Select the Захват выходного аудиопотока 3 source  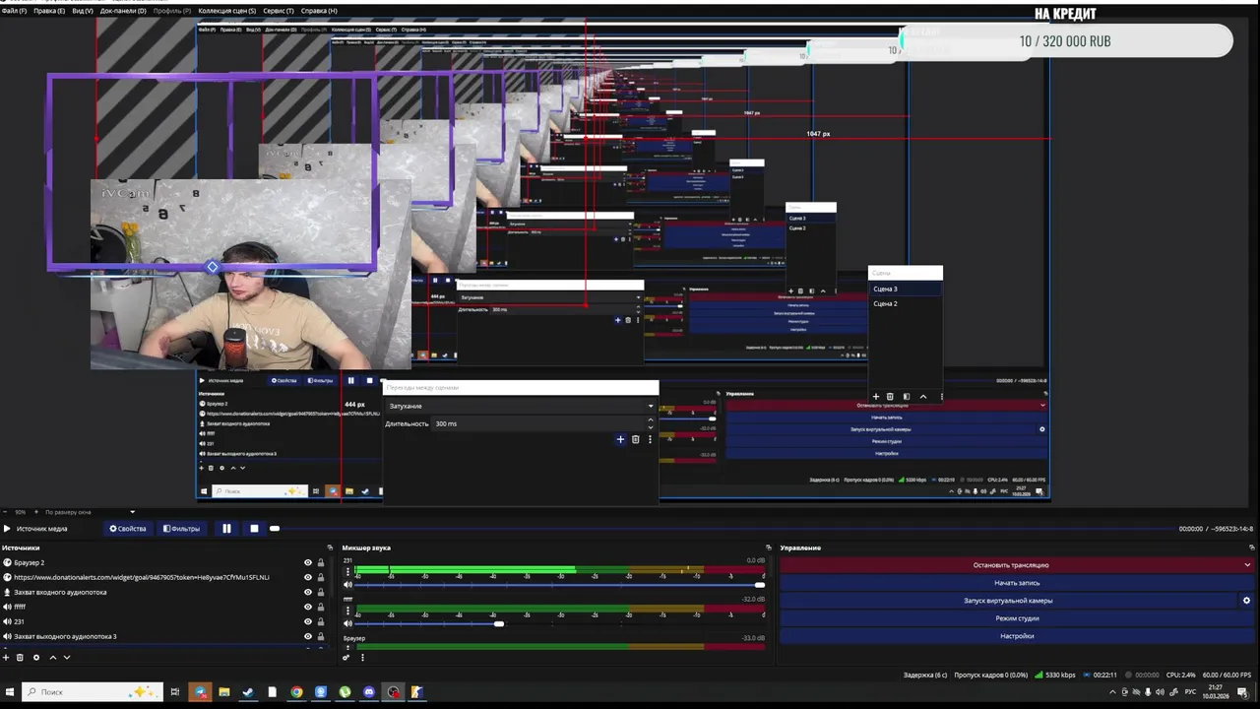(x=164, y=637)
